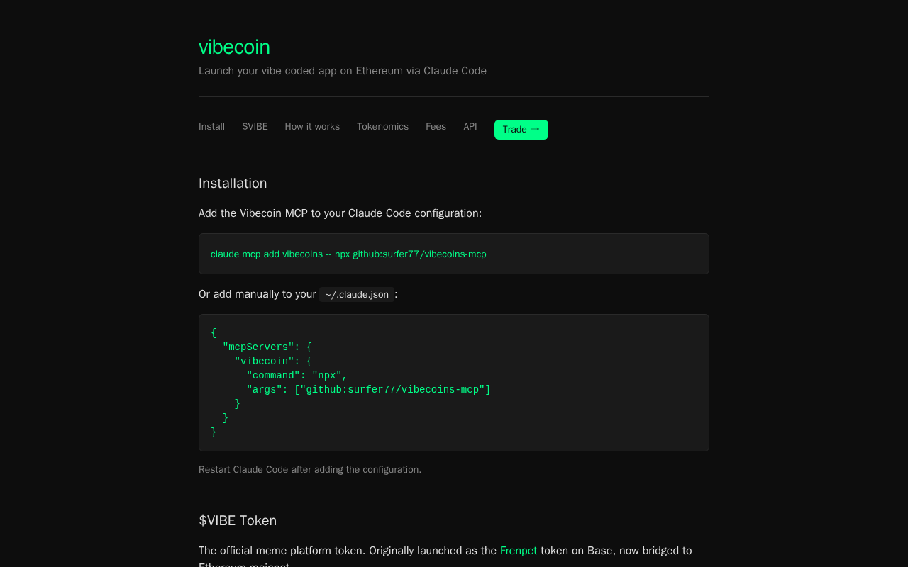Image resolution: width=908 pixels, height=567 pixels.
Task: Click the mcpServers JSON config block
Action: coord(454,383)
